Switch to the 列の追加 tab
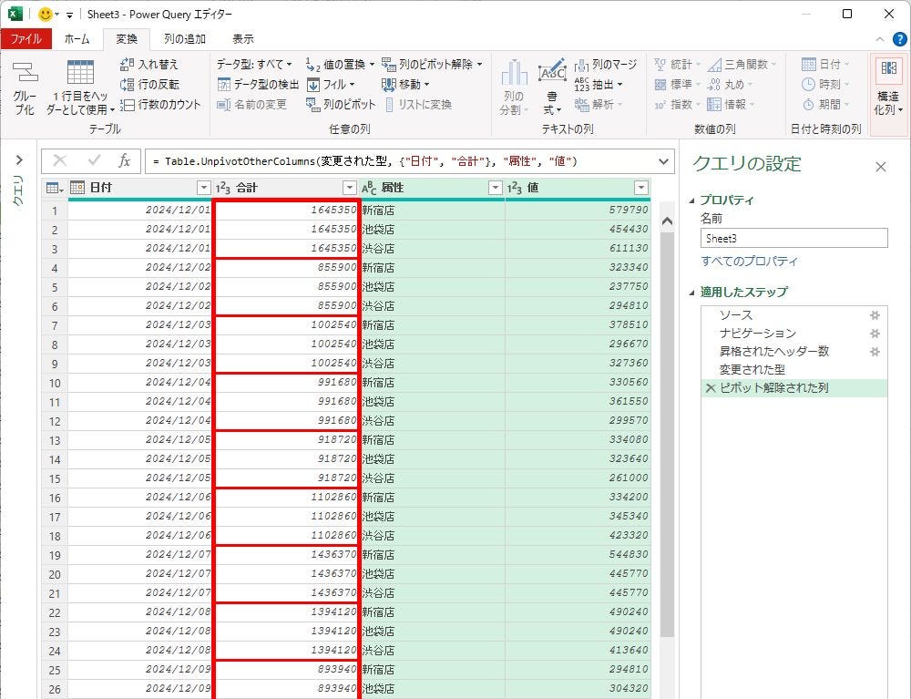The height and width of the screenshot is (699, 911). tap(184, 39)
